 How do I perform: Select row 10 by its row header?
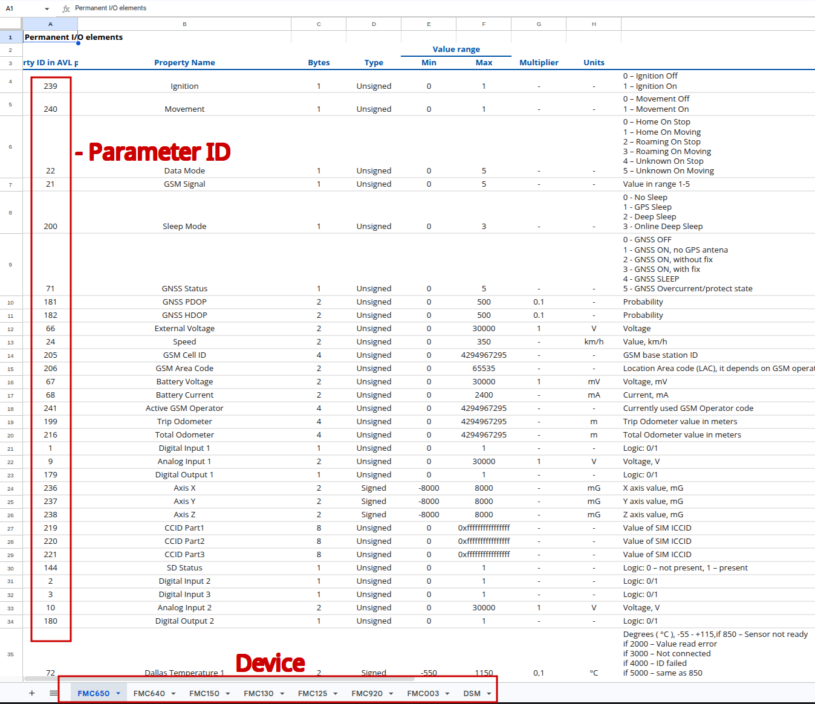pos(11,302)
